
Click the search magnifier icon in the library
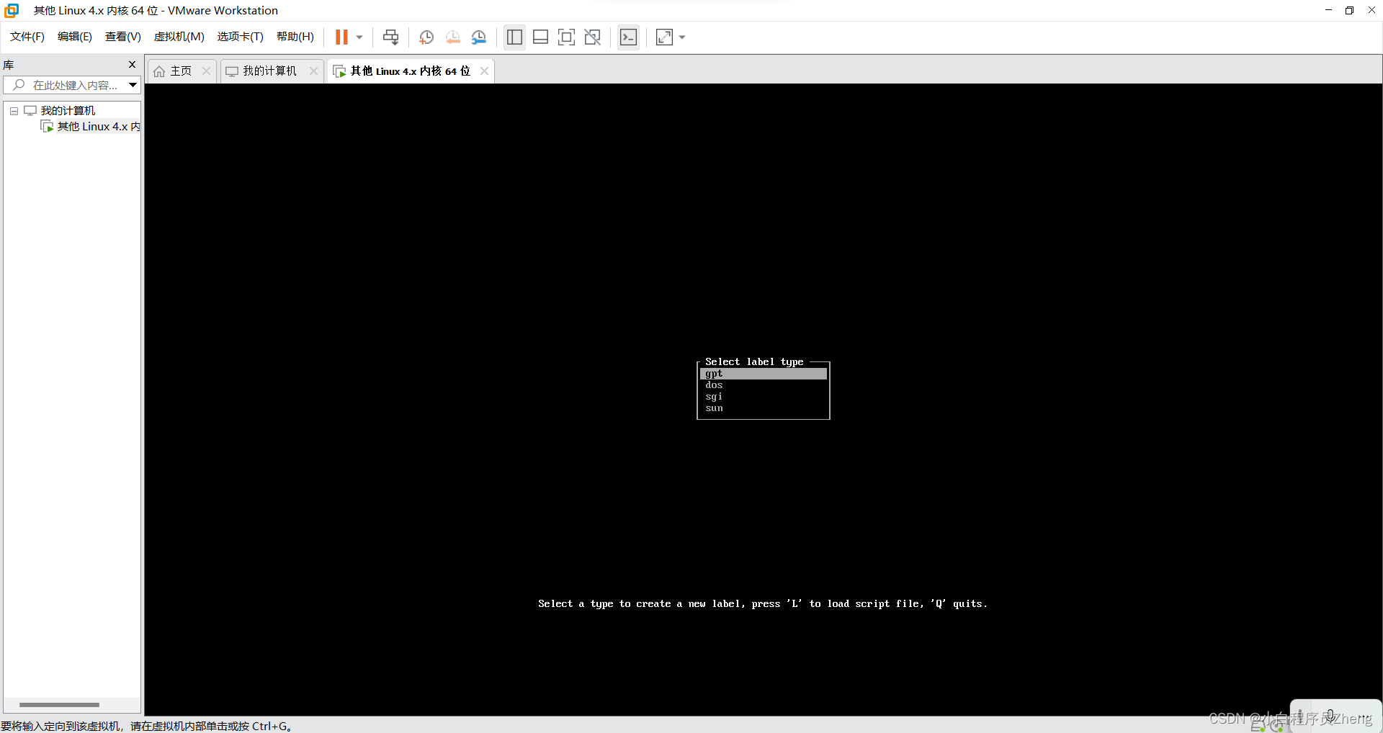(19, 85)
